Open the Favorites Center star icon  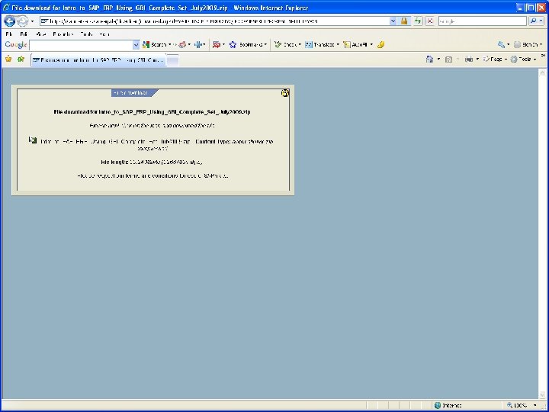click(x=8, y=60)
